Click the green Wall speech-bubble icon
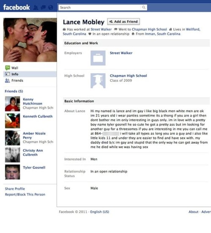This screenshot has height=233, width=211. (x=8, y=68)
